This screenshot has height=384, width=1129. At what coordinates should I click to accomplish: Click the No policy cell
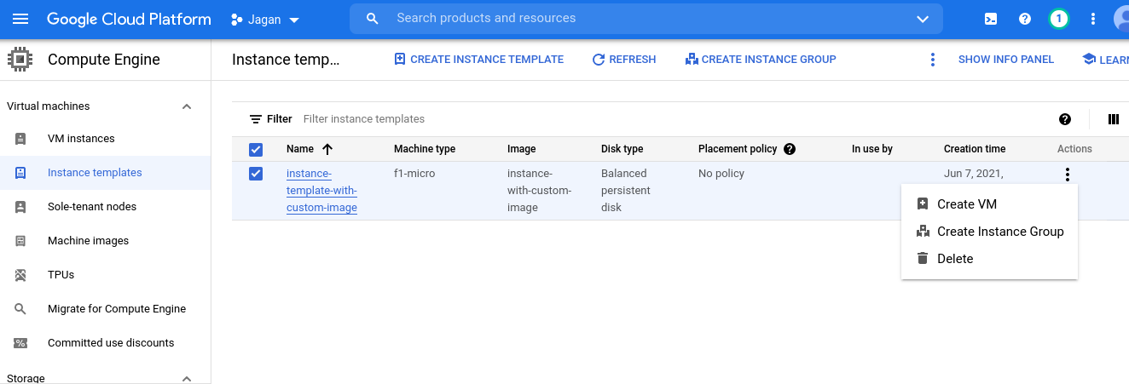[x=721, y=174]
